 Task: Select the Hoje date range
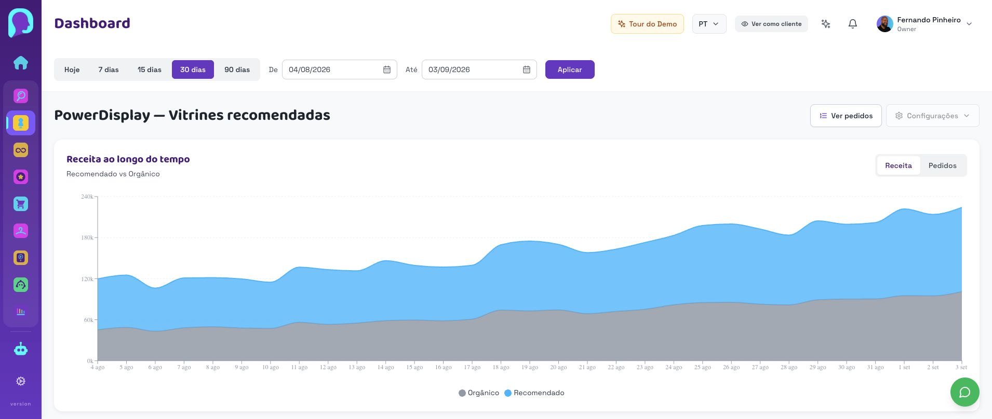(x=72, y=69)
